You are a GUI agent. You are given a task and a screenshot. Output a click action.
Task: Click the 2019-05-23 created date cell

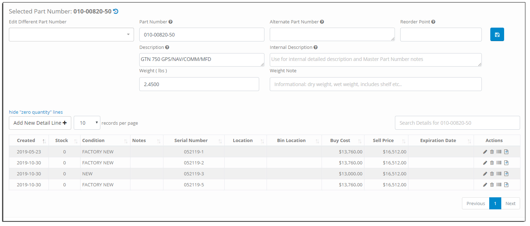click(29, 152)
